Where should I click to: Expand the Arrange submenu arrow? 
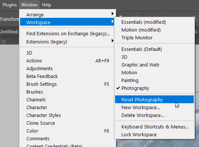[x=112, y=14]
